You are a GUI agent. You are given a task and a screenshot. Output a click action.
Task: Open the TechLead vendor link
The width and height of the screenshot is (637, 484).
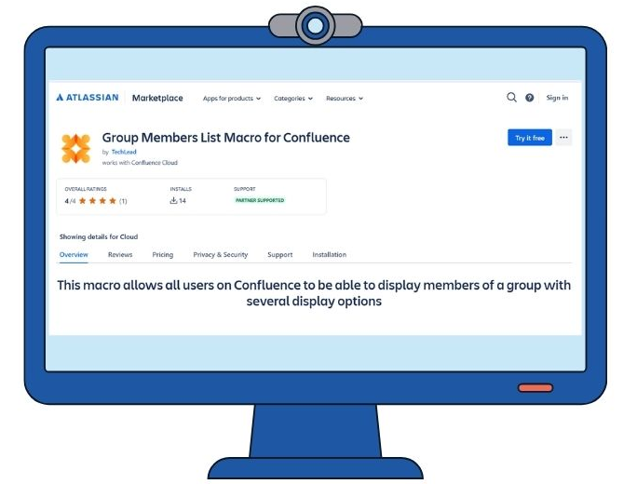pos(124,152)
